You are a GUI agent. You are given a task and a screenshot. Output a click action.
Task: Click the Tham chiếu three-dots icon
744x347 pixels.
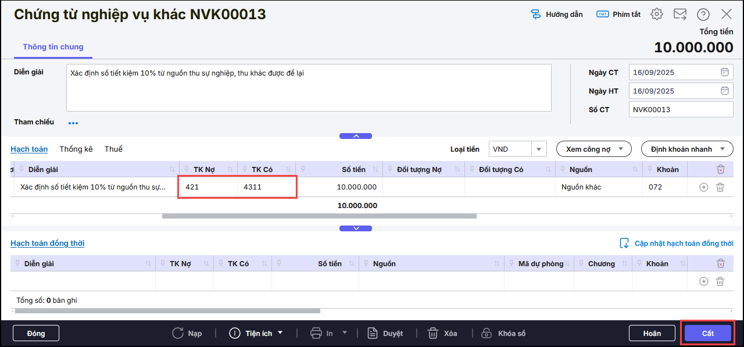(73, 123)
